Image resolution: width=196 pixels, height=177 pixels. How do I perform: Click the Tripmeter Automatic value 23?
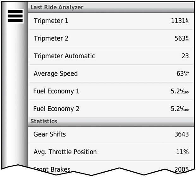point(185,56)
